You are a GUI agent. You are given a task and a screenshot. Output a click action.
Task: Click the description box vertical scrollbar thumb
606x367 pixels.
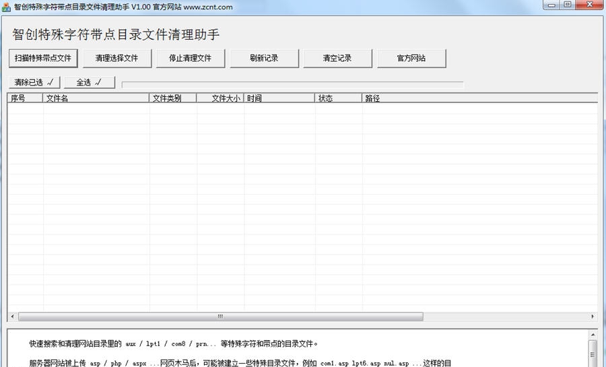[x=593, y=353]
